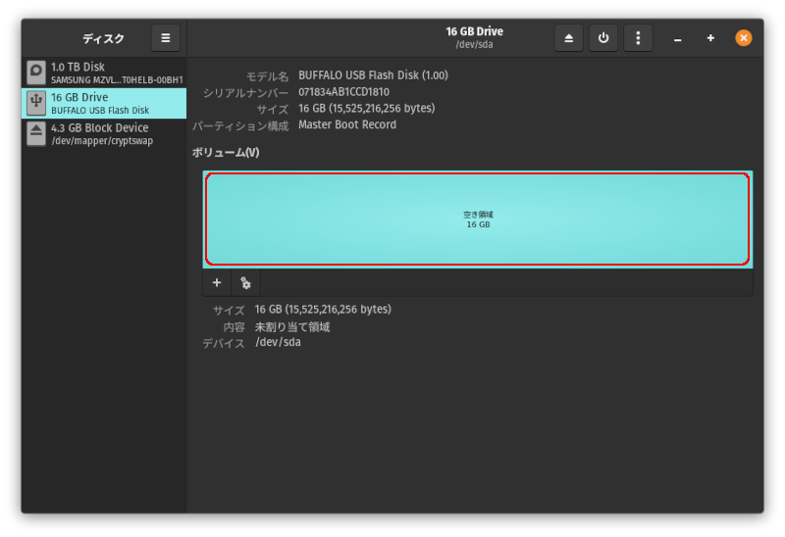
Task: Maximize the Disks window
Action: pos(710,38)
